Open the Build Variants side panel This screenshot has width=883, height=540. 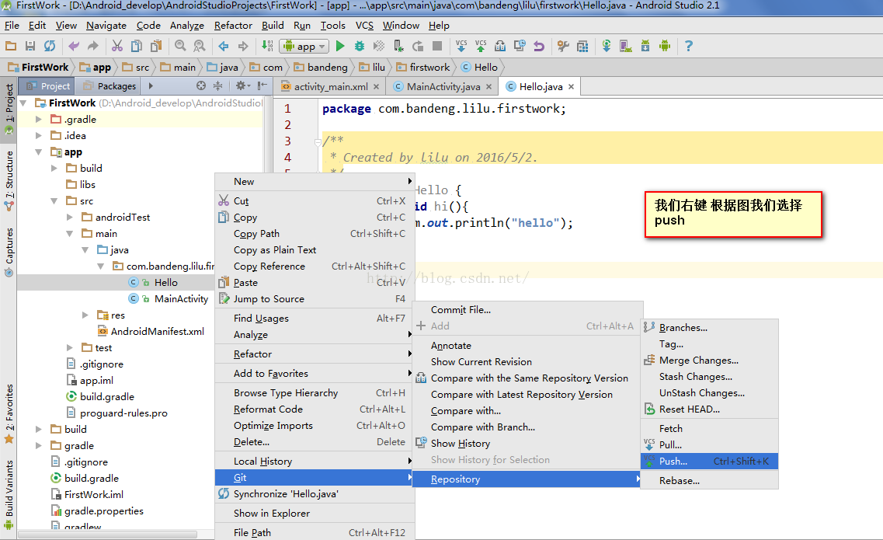[x=9, y=489]
